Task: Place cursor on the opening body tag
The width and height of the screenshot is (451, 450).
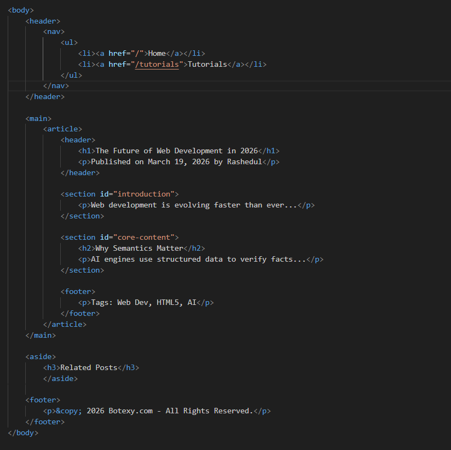Action: click(21, 10)
